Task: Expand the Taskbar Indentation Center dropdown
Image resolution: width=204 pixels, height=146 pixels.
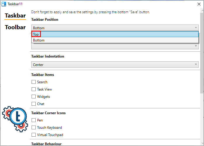Action: [115, 65]
